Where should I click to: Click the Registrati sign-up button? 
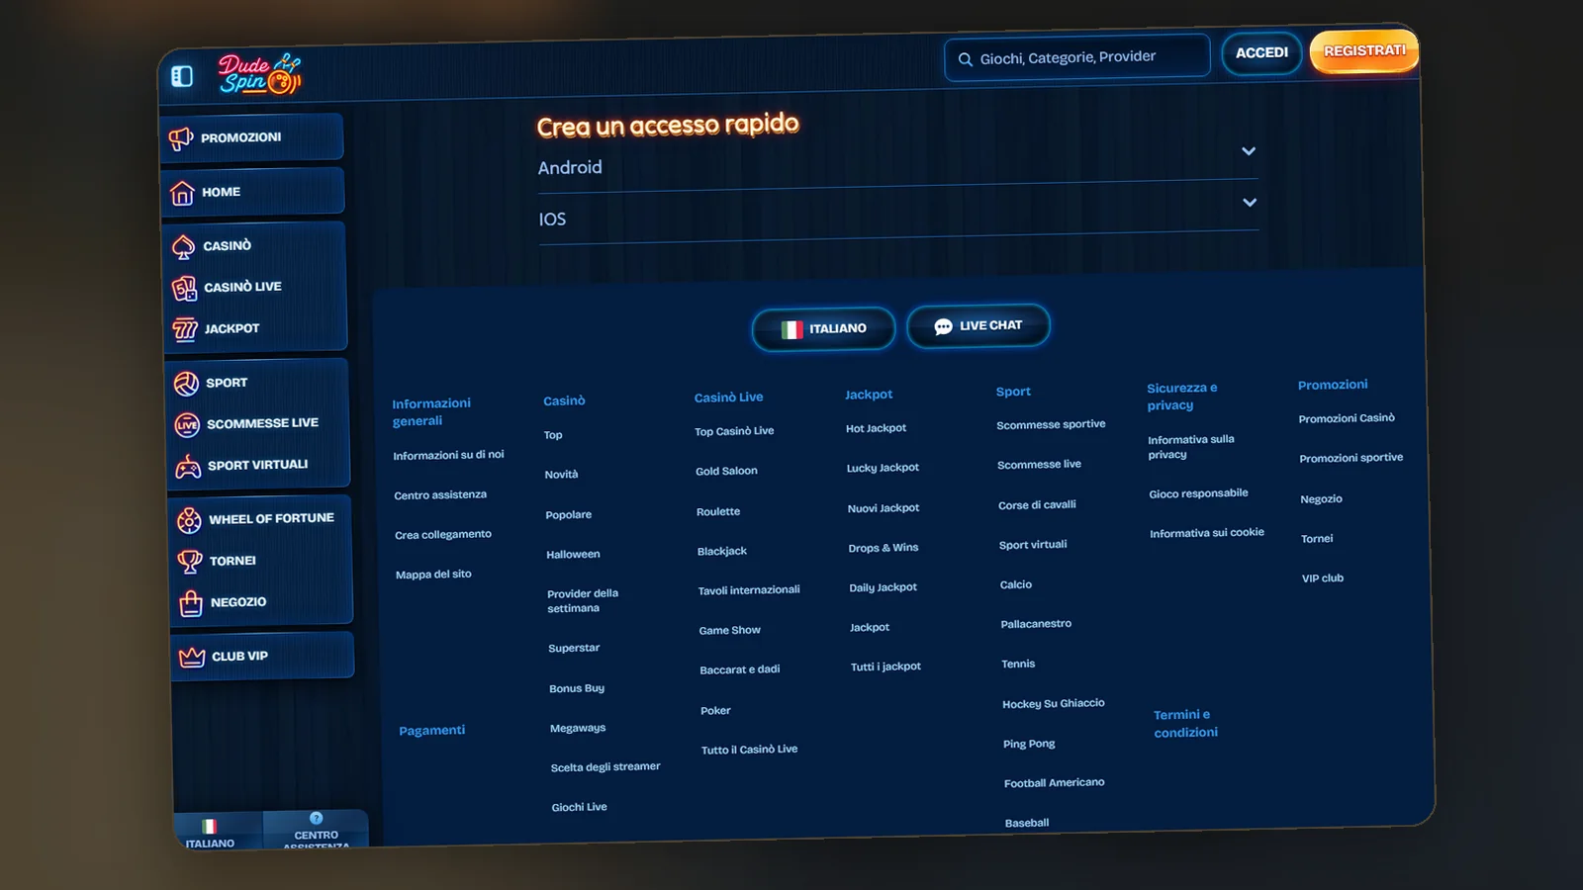tap(1364, 50)
